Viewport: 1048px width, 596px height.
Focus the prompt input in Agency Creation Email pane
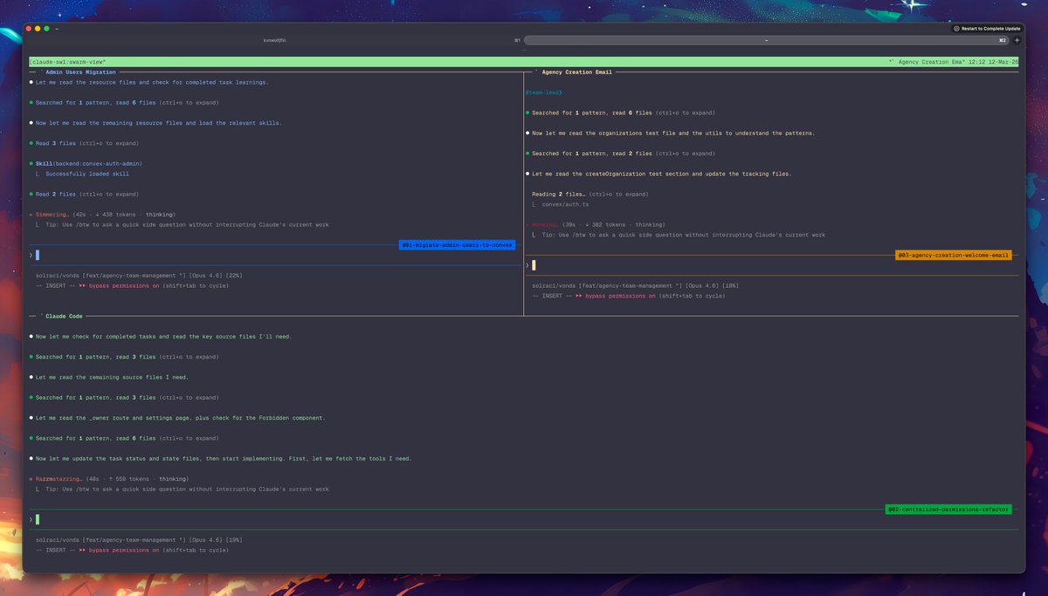pos(772,265)
